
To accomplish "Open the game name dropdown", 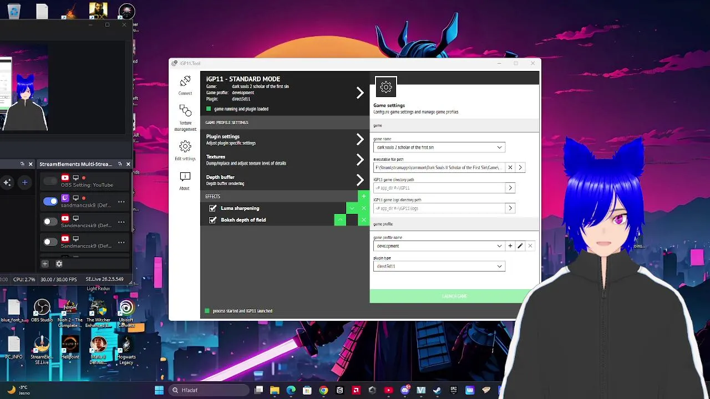I will (439, 147).
